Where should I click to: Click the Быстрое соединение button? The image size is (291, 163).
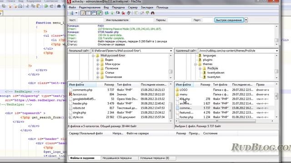(229, 20)
